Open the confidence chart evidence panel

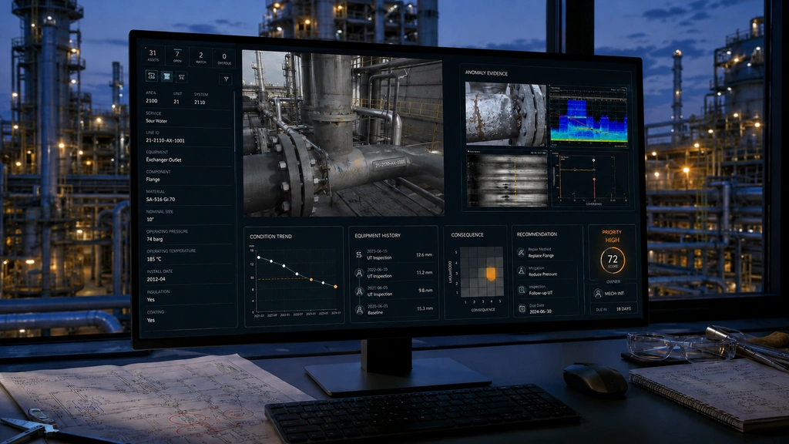(x=589, y=180)
